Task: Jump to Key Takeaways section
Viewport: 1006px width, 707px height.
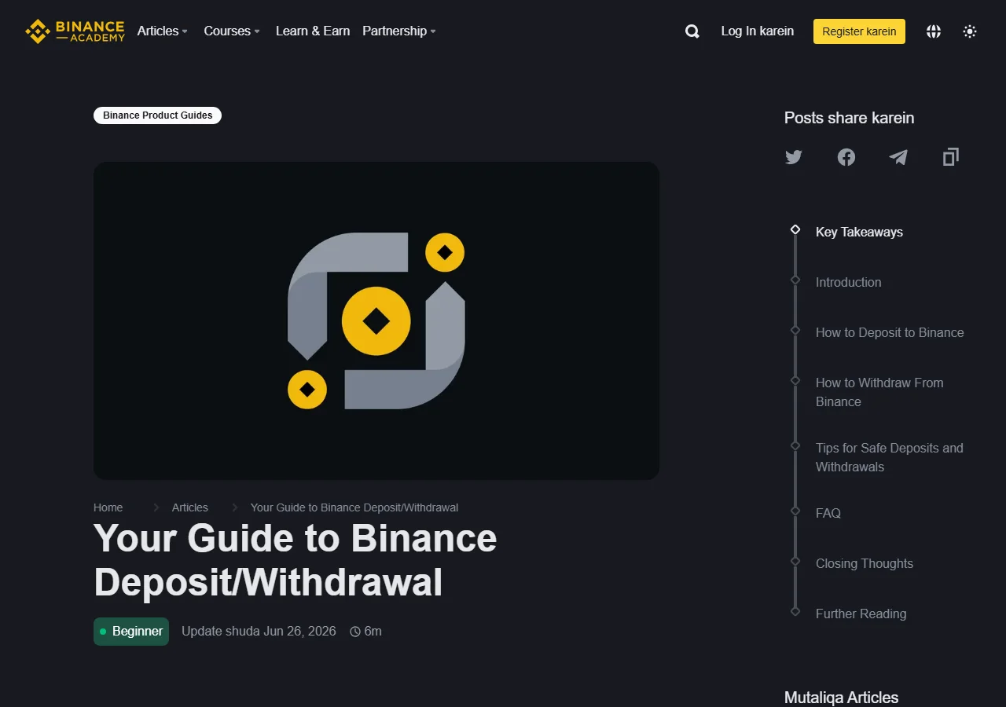Action: coord(859,233)
